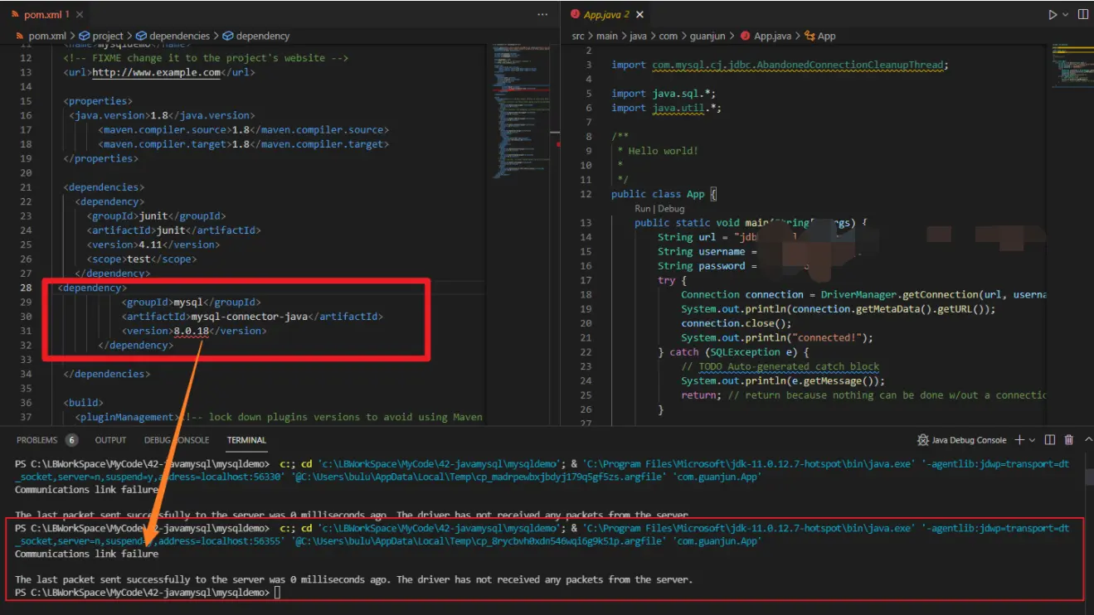
Task: Open the DEBUG CONSOLE panel tab
Action: [x=177, y=440]
